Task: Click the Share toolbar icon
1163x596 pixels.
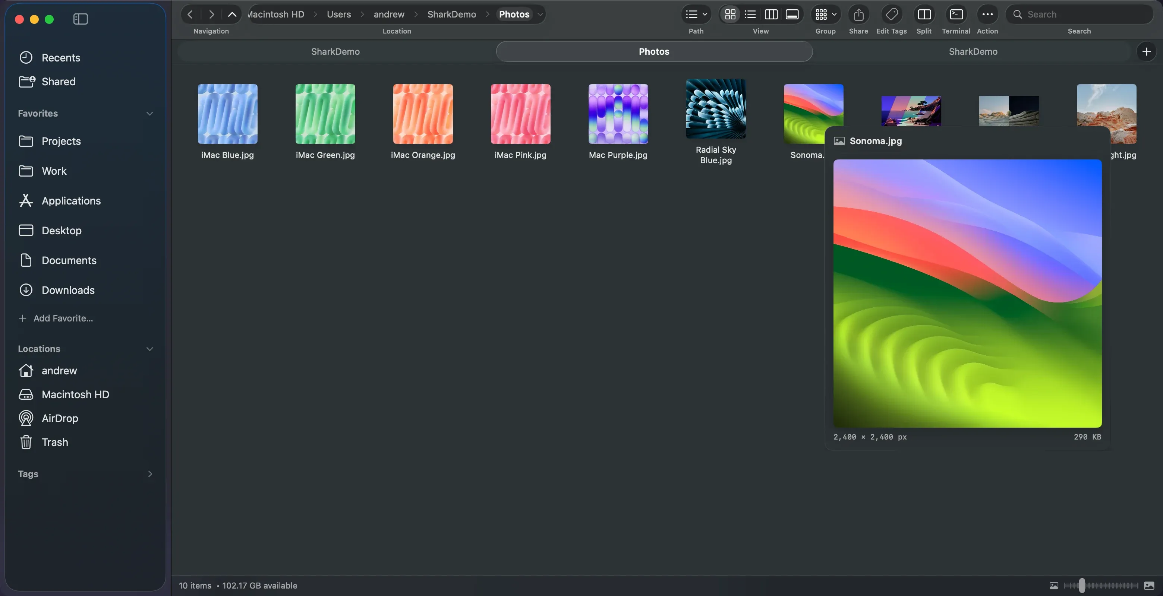Action: click(859, 15)
